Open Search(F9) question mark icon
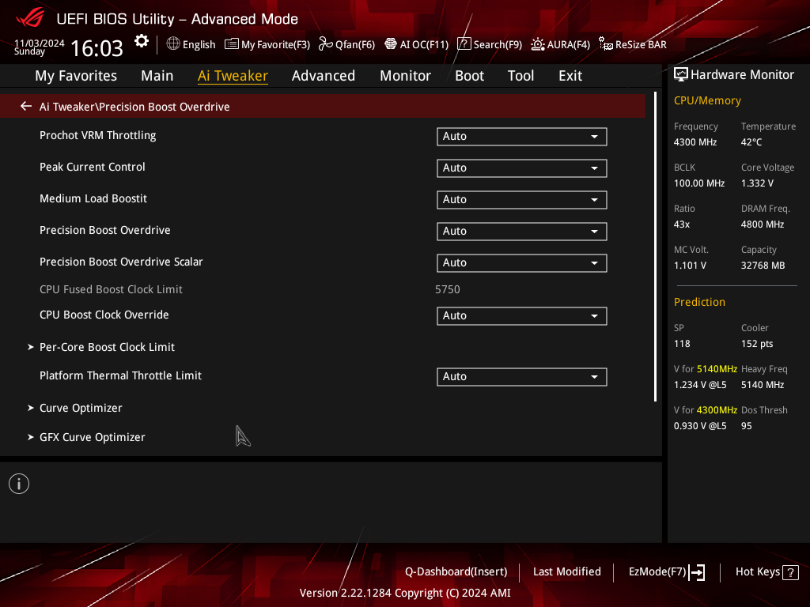 (x=464, y=44)
